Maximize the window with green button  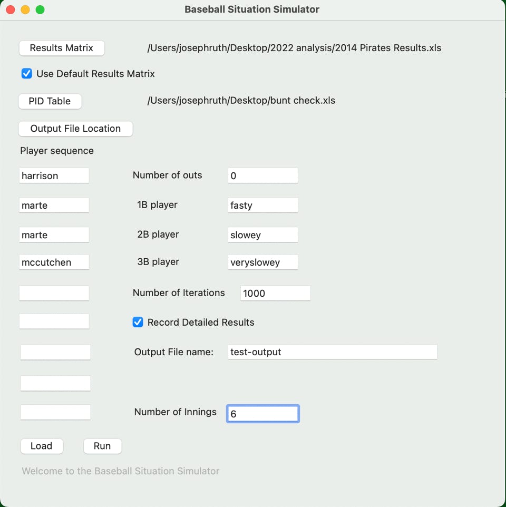click(x=40, y=9)
